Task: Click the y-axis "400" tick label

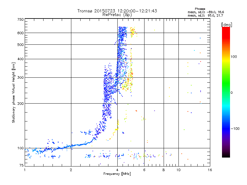Action: 20,59
